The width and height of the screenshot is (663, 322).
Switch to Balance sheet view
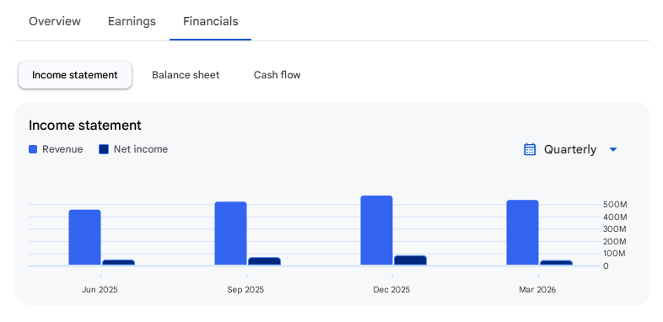[x=186, y=75]
